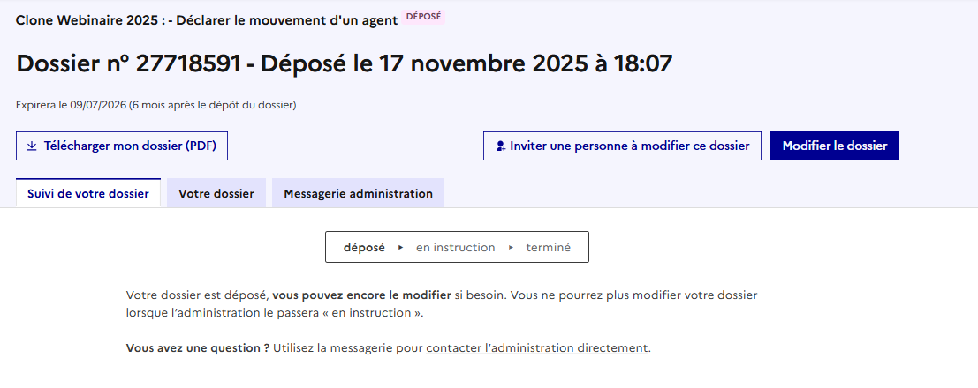Click the arrow between déposé and en instruction
The width and height of the screenshot is (978, 388).
tap(401, 248)
